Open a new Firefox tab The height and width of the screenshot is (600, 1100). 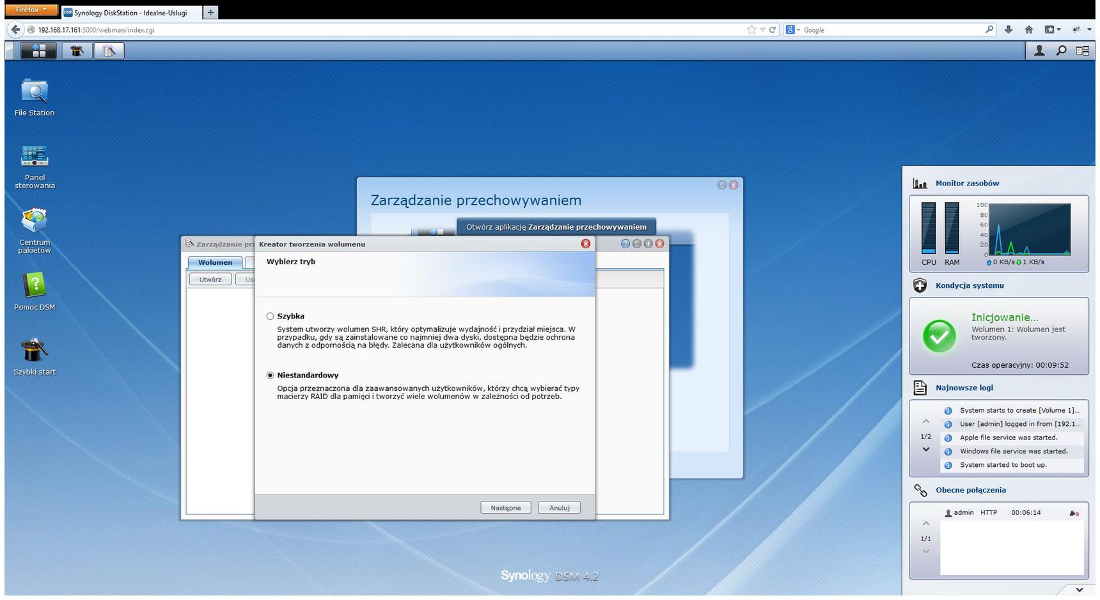(x=210, y=12)
